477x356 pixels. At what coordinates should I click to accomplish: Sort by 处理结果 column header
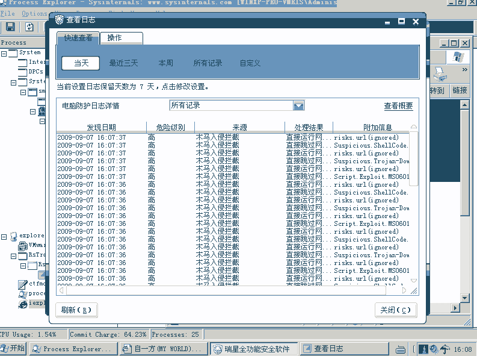point(309,127)
